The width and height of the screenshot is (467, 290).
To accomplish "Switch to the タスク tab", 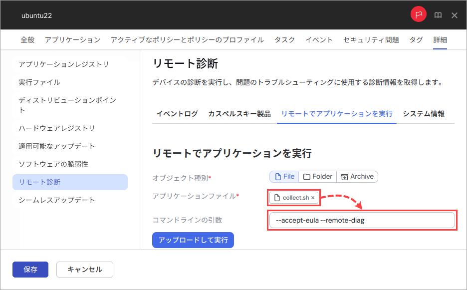I will pos(284,39).
